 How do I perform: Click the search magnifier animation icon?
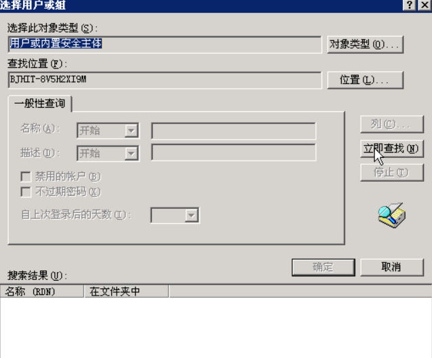[391, 215]
